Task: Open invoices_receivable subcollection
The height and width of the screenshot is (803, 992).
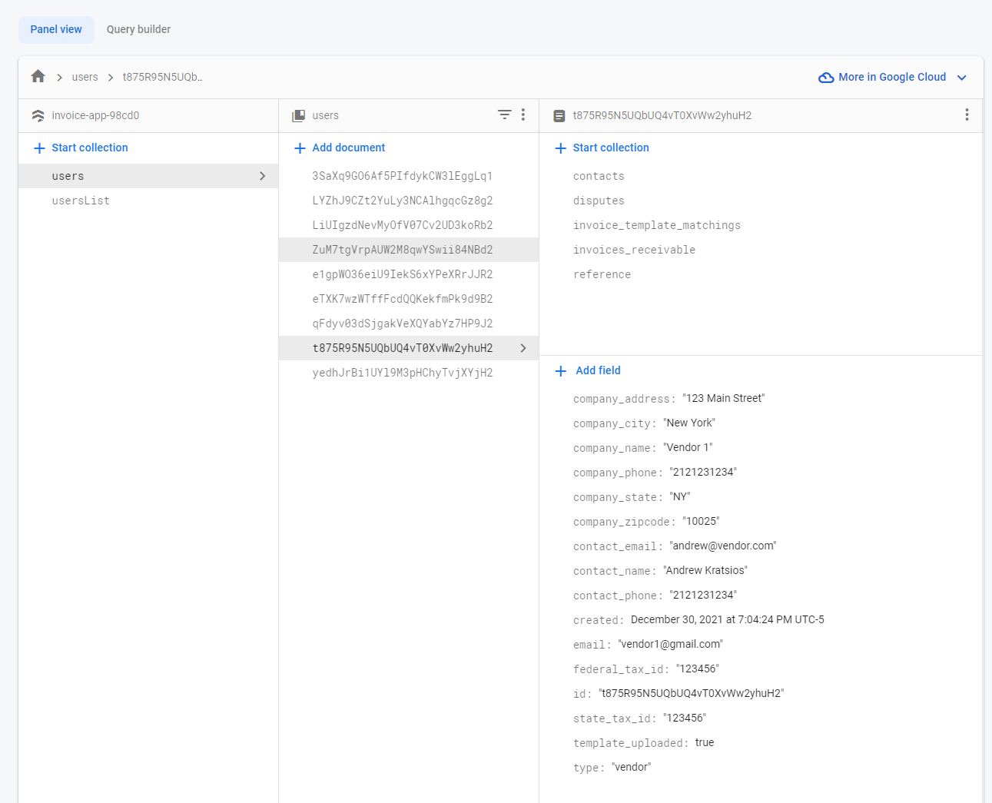Action: [634, 250]
